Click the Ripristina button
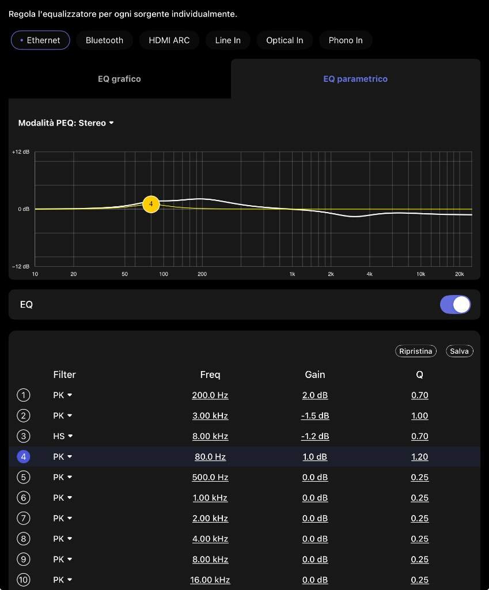The width and height of the screenshot is (489, 590). [x=416, y=351]
